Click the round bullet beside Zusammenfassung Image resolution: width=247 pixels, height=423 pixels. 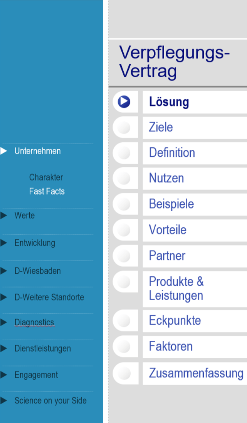point(124,373)
